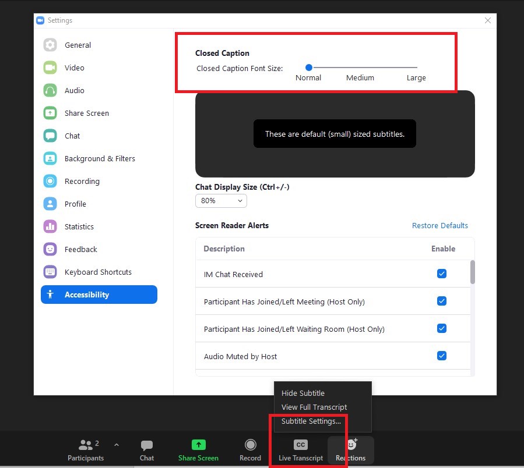The image size is (524, 468).
Task: Click the Share Screen sidebar icon
Action: point(50,113)
